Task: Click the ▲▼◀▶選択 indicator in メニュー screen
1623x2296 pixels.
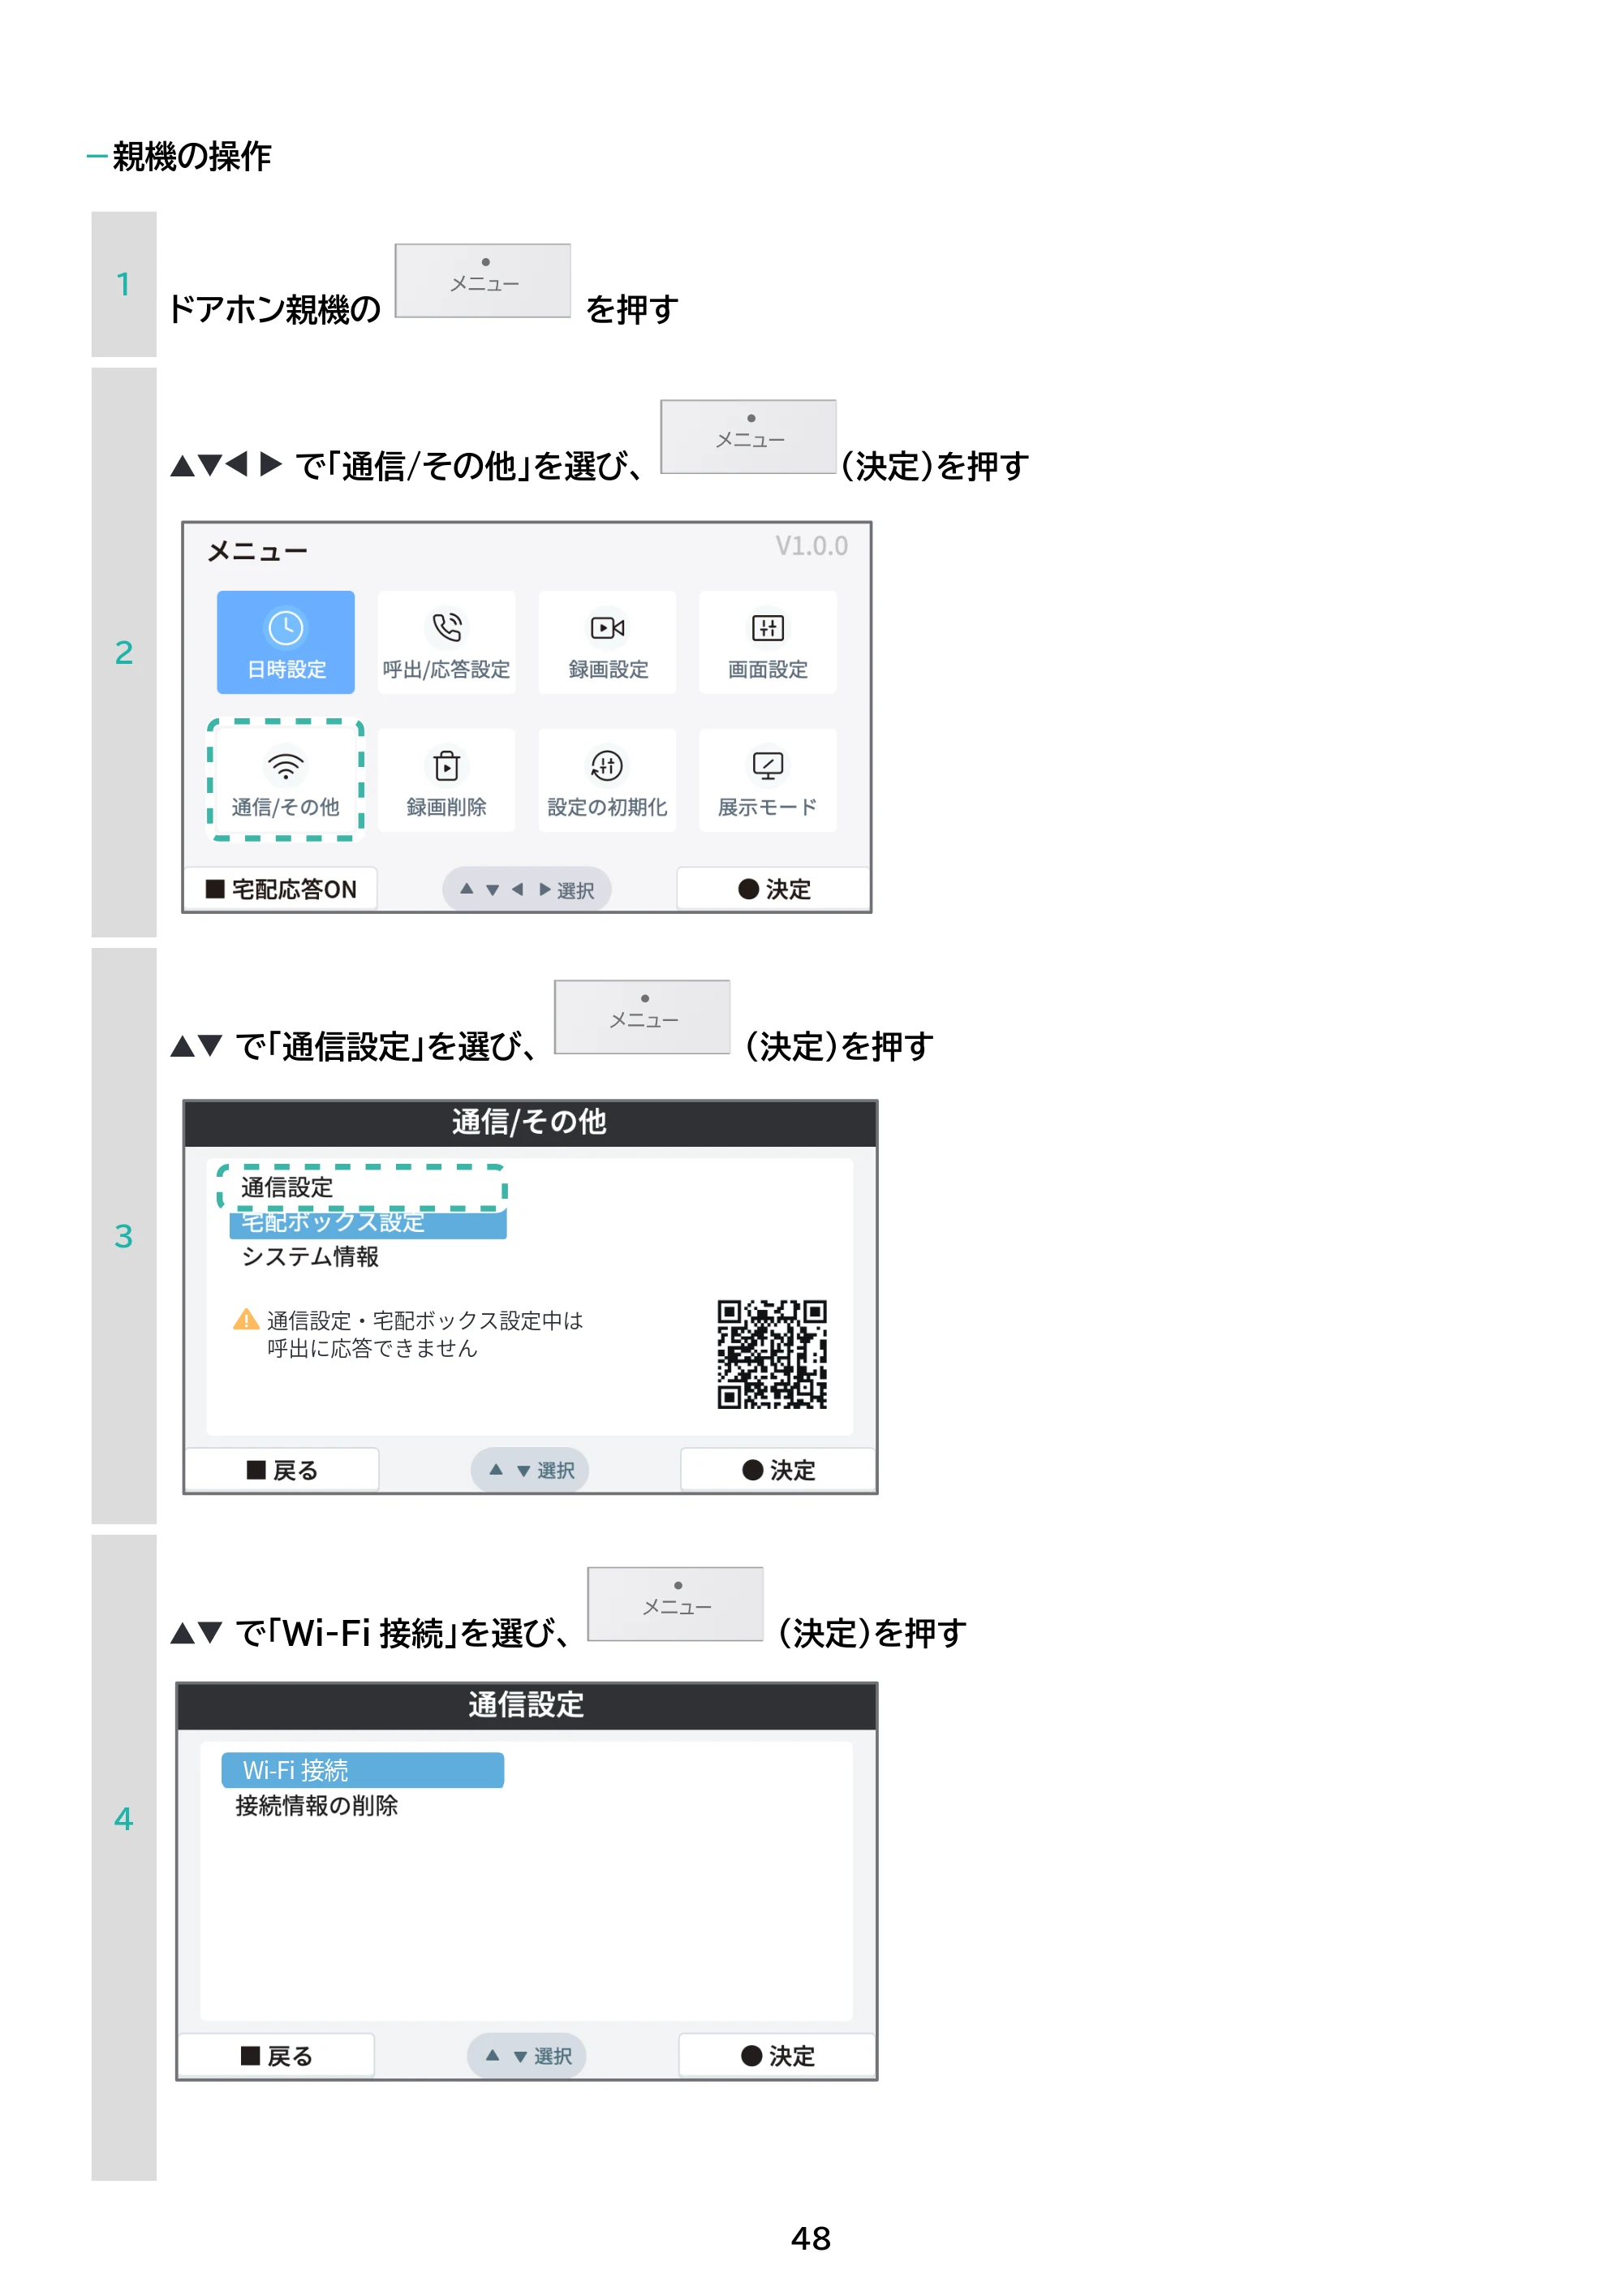Action: pyautogui.click(x=527, y=889)
